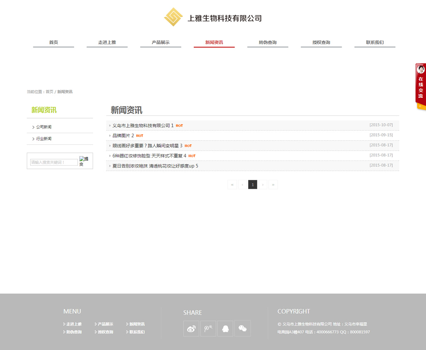Open the 品牌图片 2 news article
The height and width of the screenshot is (350, 426).
coord(123,136)
